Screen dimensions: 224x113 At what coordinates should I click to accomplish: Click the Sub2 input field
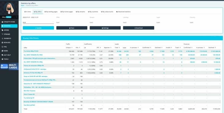pos(105,22)
